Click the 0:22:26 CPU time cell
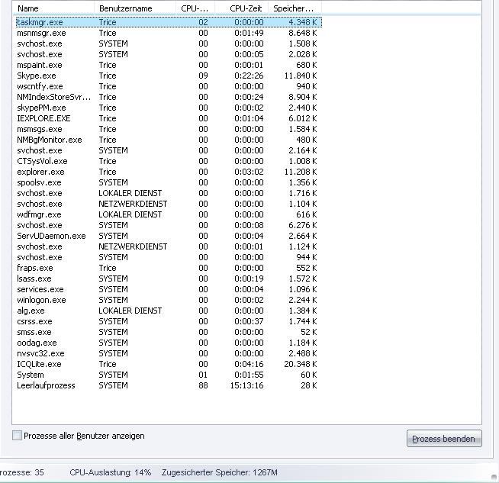The width and height of the screenshot is (499, 483). point(249,76)
